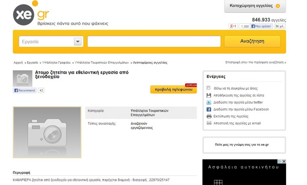Click the Facebook share icon in Ενέργειες
Viewport: 307px width, 185px height.
click(209, 109)
